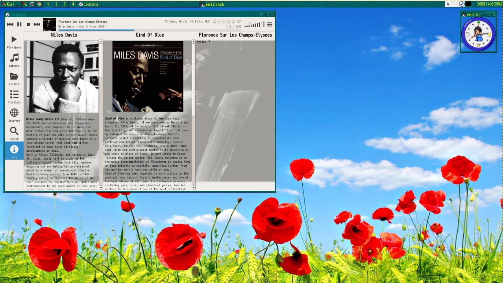Open the Search view
Screen dimensions: 503x283
(14, 133)
